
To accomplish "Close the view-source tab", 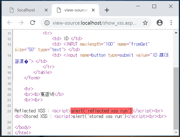I will 93,10.
